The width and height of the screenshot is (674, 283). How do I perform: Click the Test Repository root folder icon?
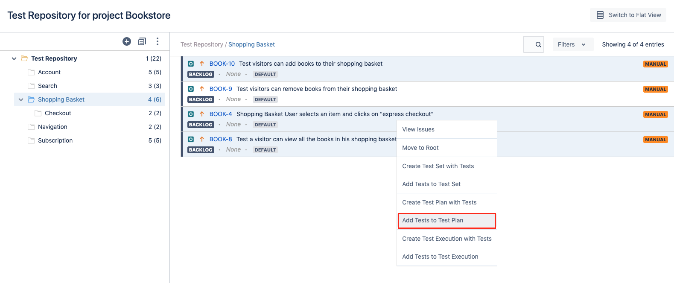click(24, 58)
